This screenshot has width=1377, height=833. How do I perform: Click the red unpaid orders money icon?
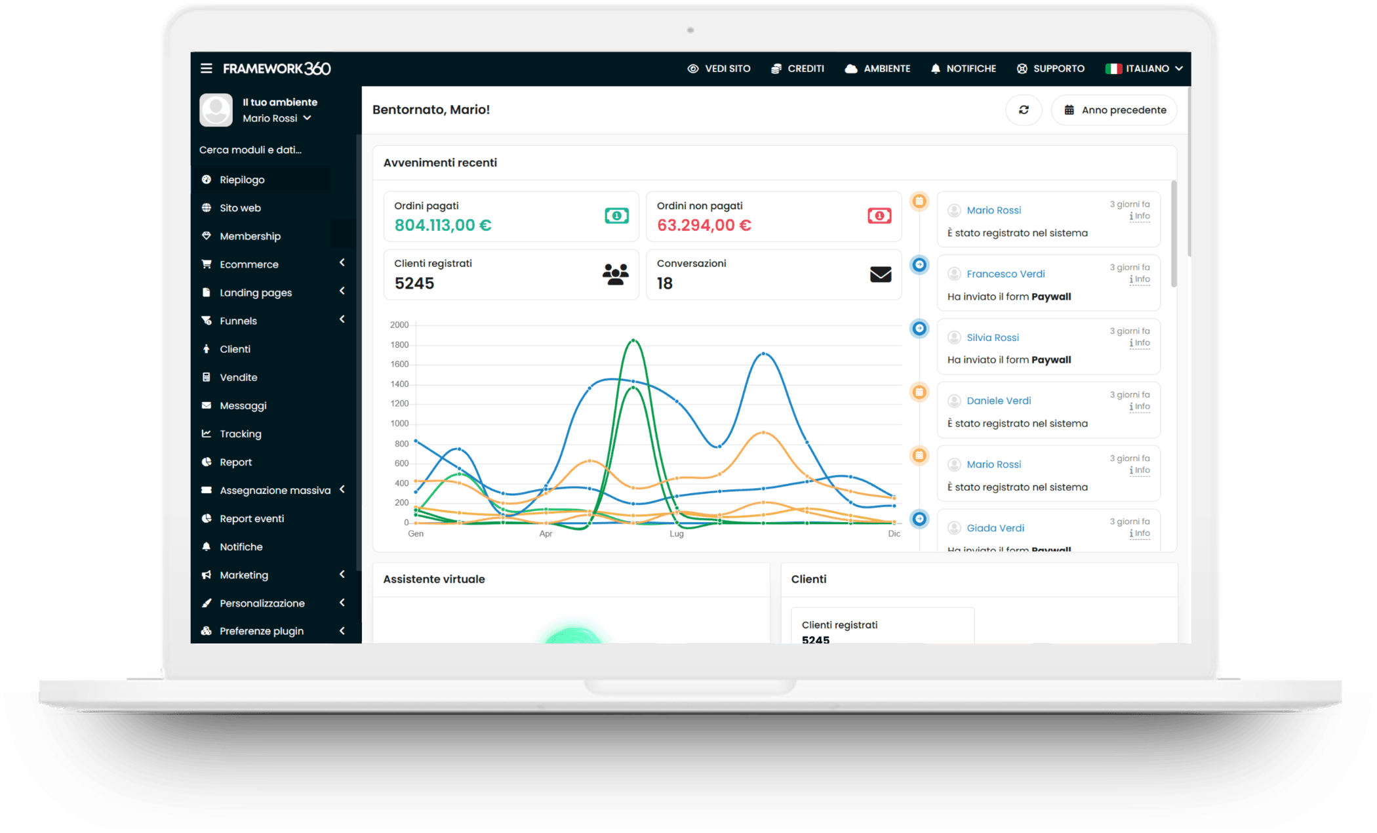879,216
